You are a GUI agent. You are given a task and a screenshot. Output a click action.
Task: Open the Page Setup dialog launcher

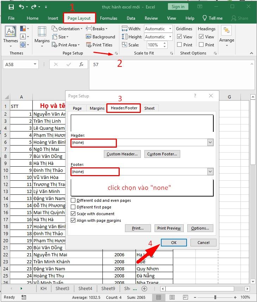click(116, 53)
